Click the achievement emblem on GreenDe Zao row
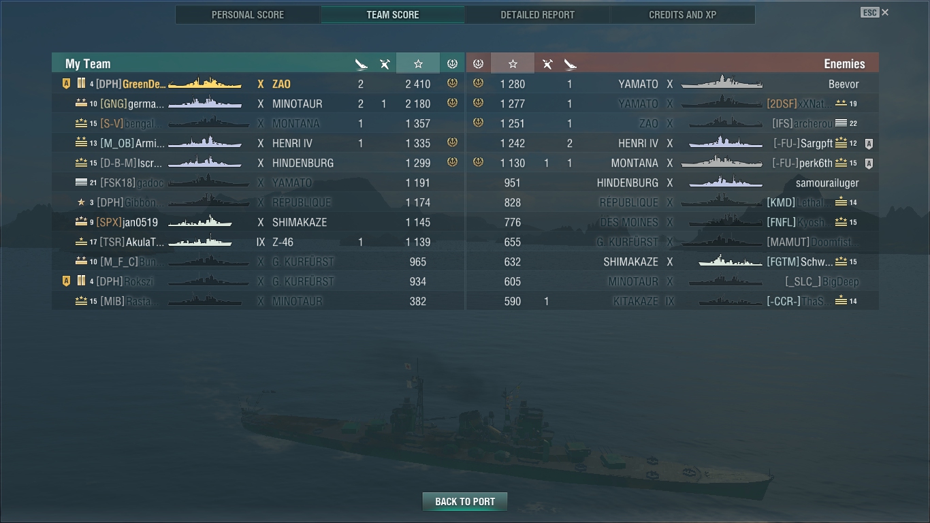Screen dimensions: 930x523 pos(452,83)
